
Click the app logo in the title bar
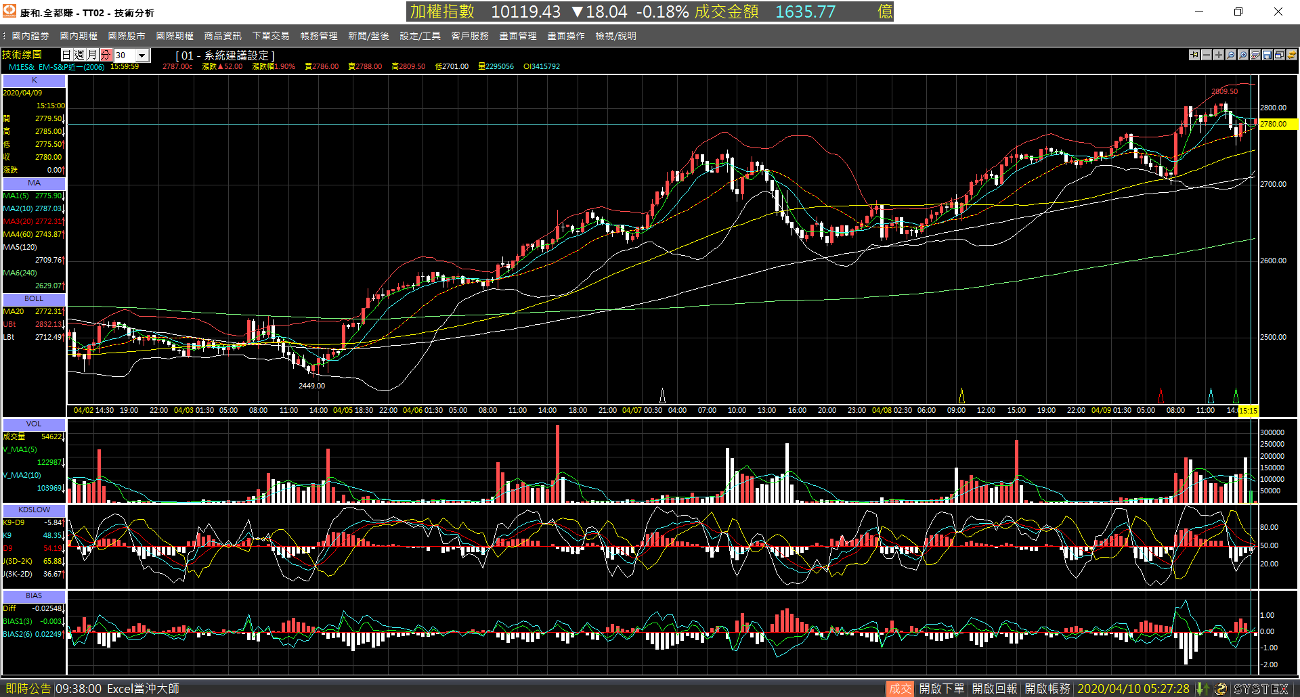point(9,12)
